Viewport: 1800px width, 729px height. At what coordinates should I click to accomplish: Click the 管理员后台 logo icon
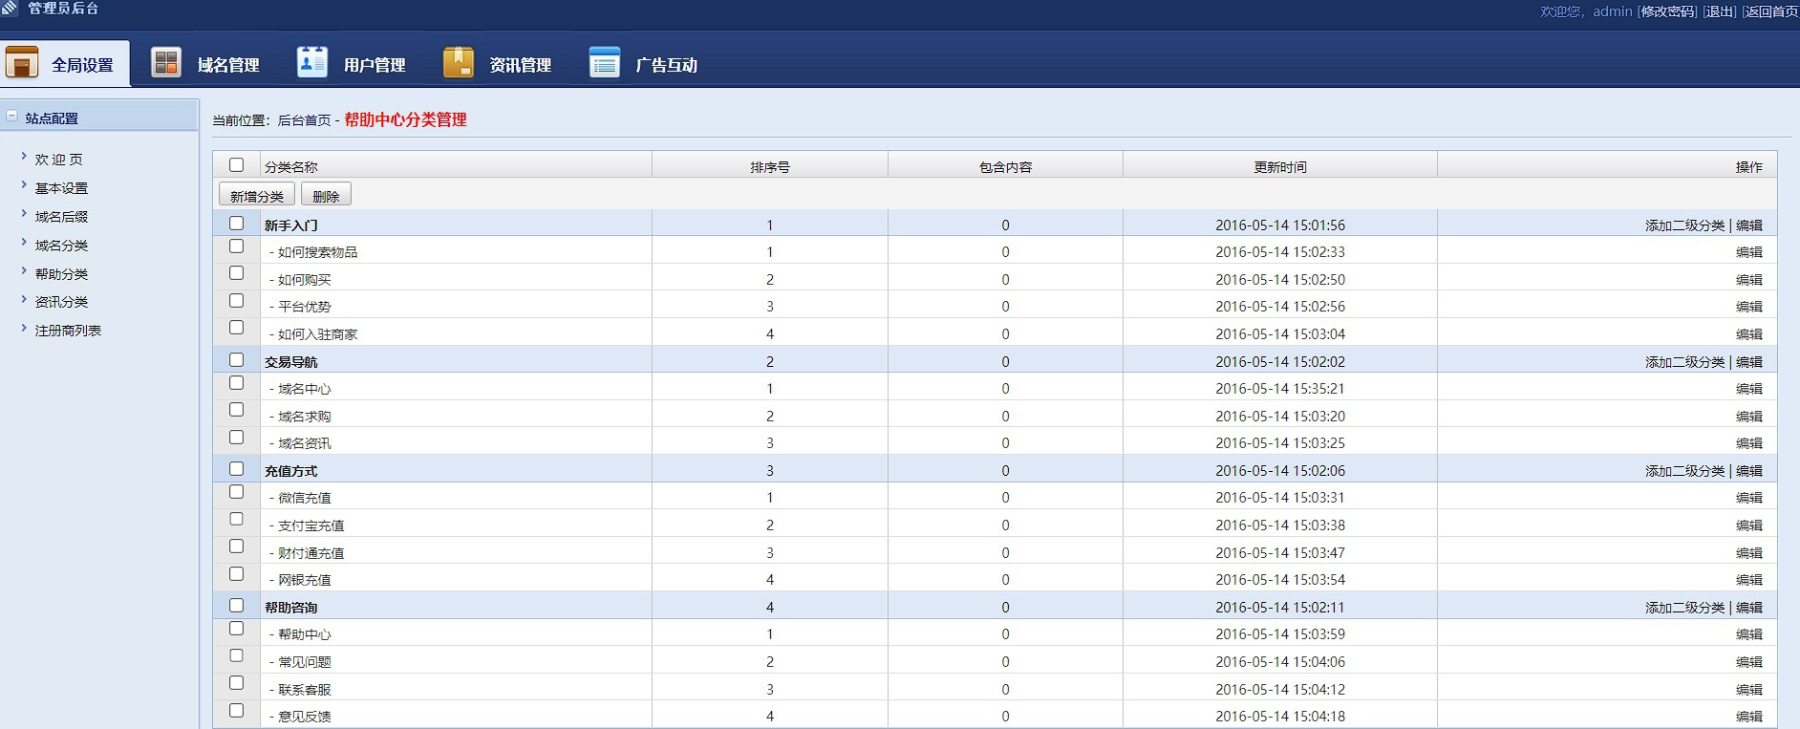click(10, 9)
